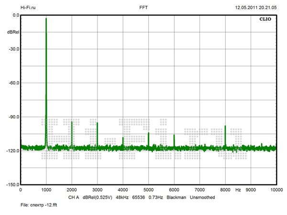Click the 48kHz sample rate label

tap(123, 197)
